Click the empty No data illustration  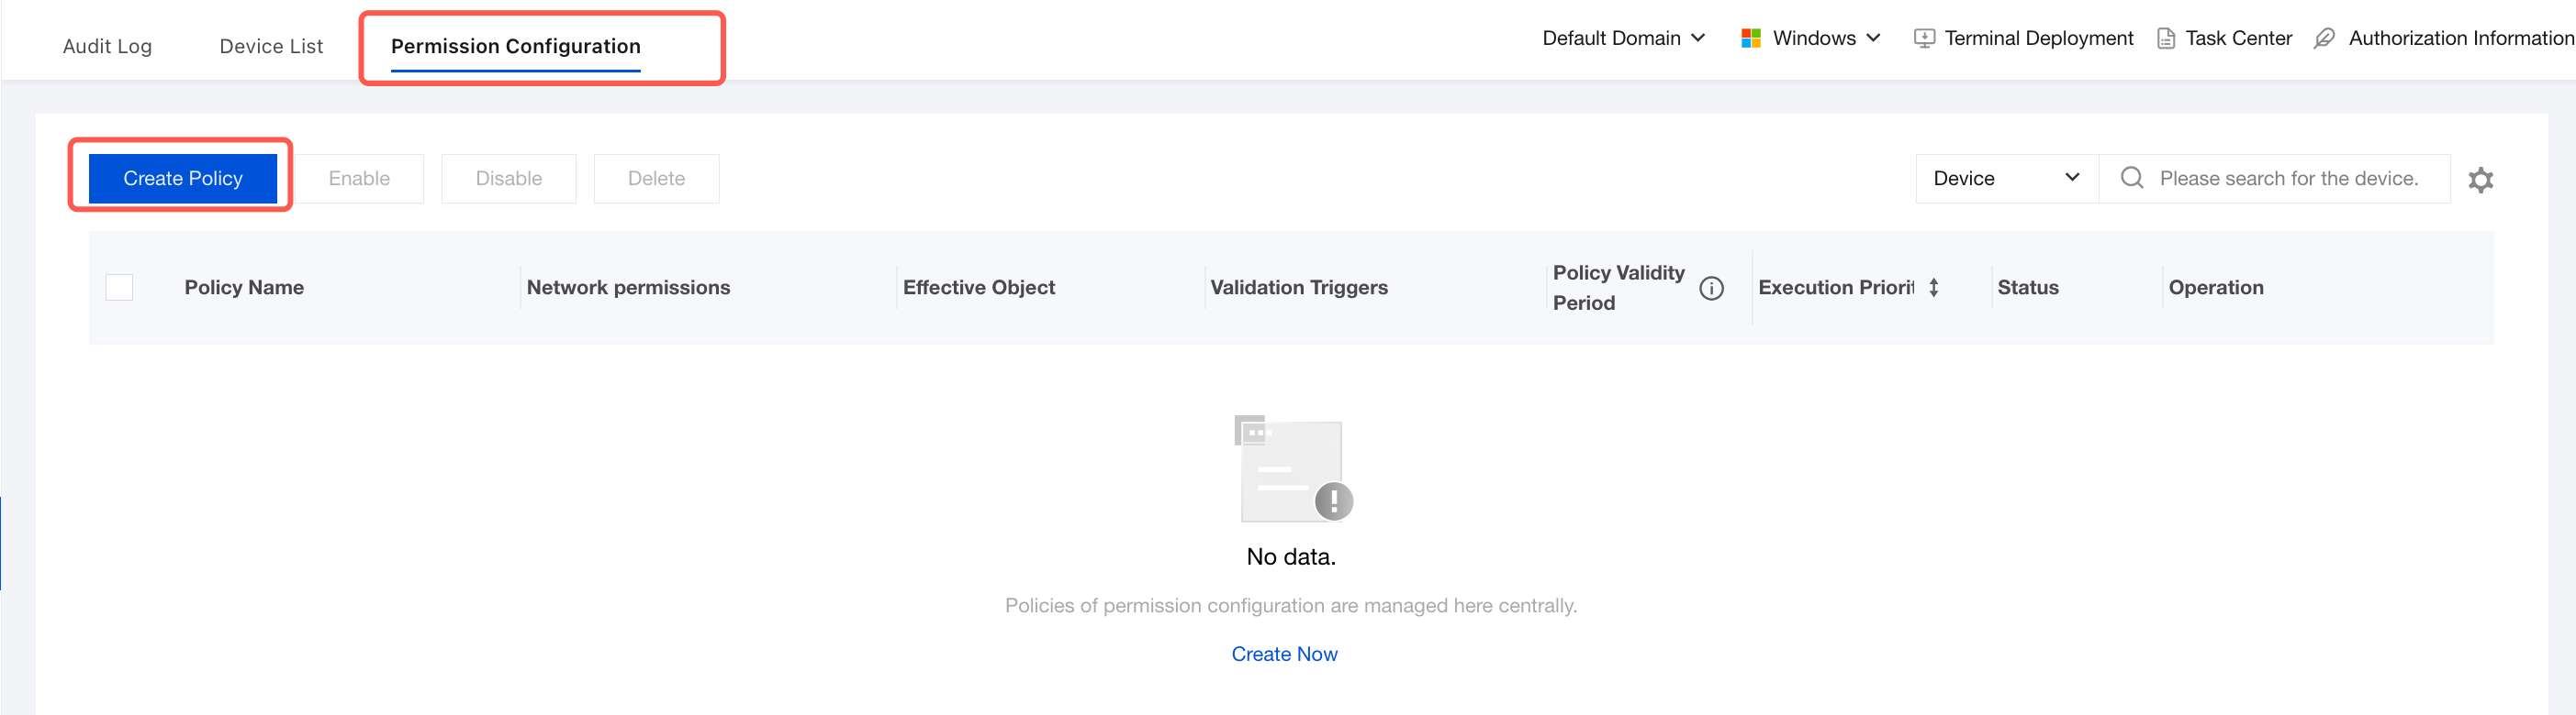1292,468
